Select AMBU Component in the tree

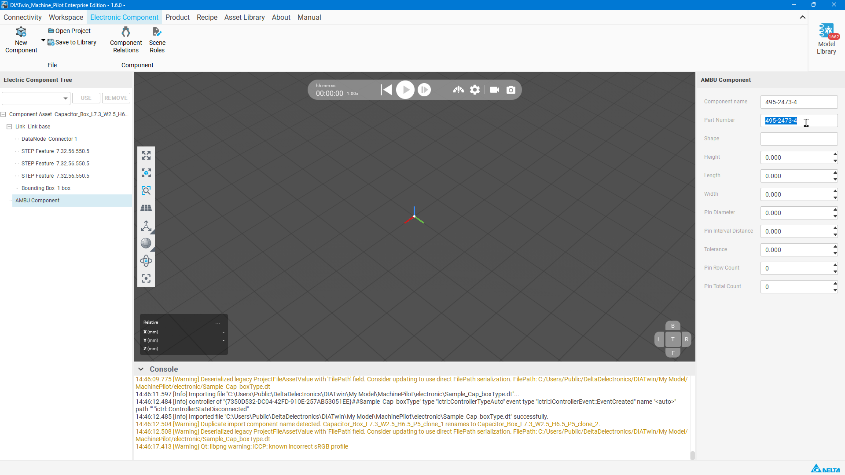point(37,201)
